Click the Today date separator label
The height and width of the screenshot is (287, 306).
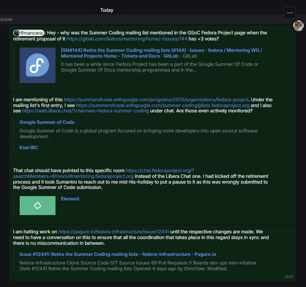(107, 10)
